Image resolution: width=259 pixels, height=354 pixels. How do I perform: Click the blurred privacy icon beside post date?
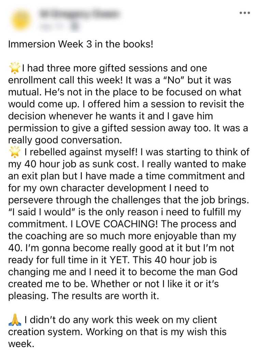click(x=75, y=27)
